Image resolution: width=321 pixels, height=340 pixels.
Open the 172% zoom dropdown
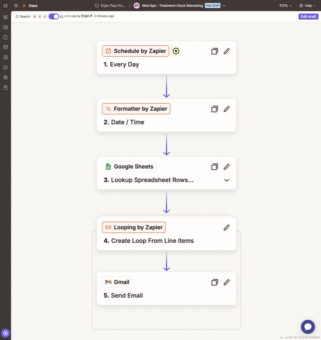coord(286,6)
